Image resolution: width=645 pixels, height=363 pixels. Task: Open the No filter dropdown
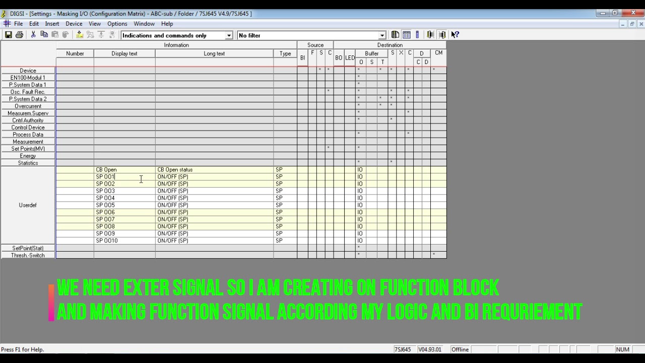click(382, 35)
